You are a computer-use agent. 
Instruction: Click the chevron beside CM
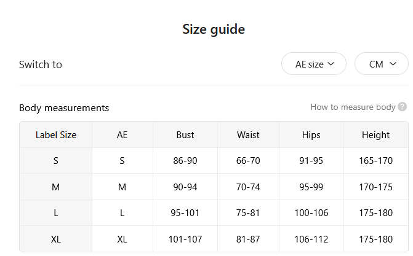coord(393,64)
